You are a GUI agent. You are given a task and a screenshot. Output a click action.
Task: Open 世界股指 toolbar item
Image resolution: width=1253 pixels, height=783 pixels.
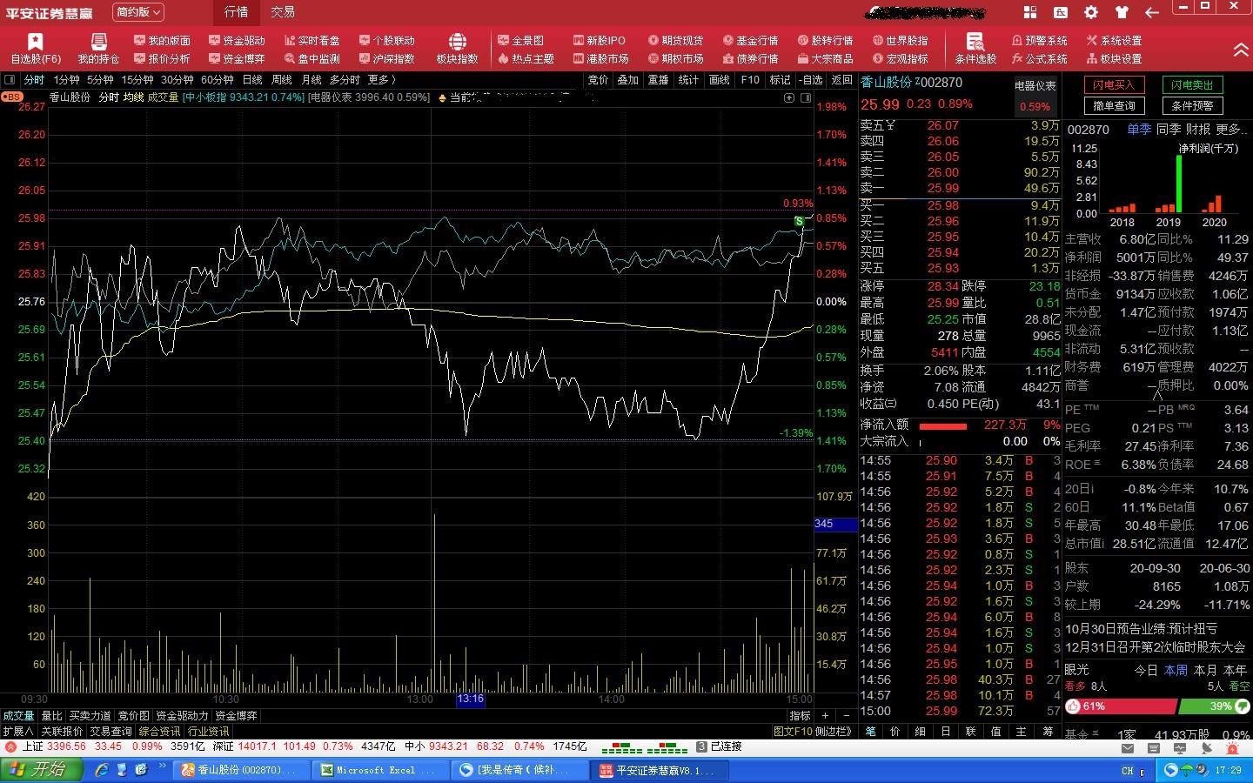900,40
